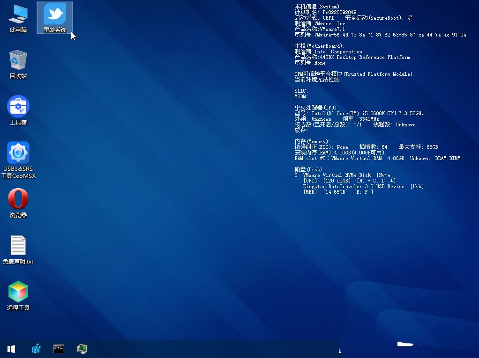Click the VMware-56 4d serial number line
Image resolution: width=479 pixels, height=358 pixels.
381,35
